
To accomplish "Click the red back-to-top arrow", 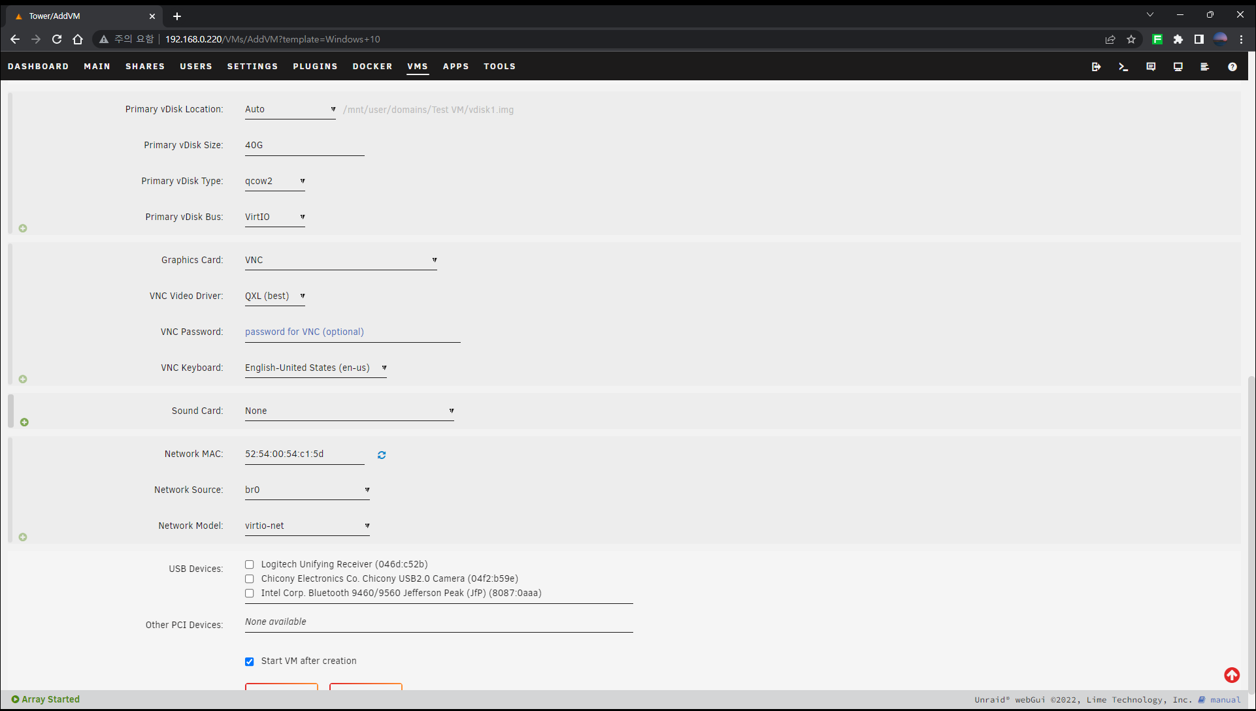I will pyautogui.click(x=1231, y=675).
